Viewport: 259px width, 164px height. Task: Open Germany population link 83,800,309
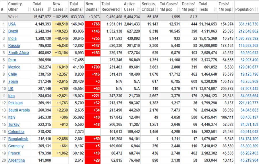pos(249,146)
